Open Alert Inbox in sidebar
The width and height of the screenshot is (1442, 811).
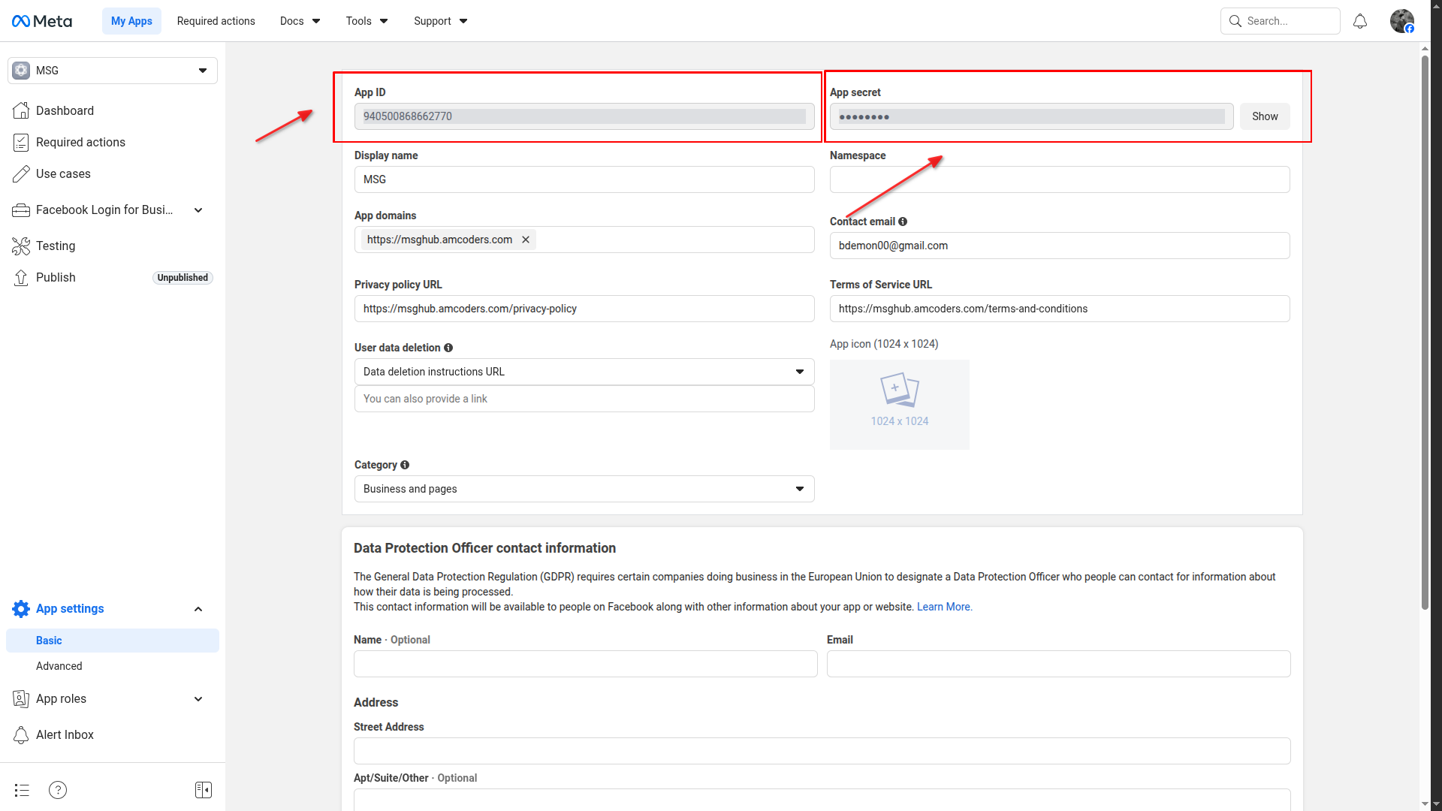coord(65,734)
